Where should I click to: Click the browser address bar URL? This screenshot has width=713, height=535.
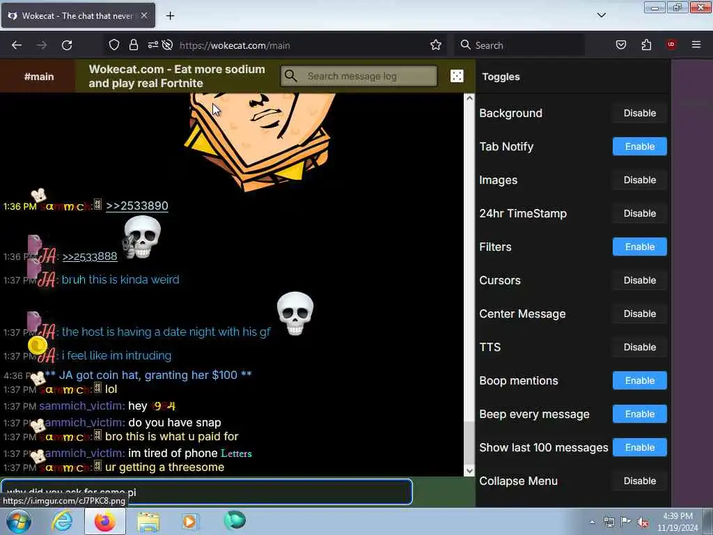pyautogui.click(x=235, y=45)
